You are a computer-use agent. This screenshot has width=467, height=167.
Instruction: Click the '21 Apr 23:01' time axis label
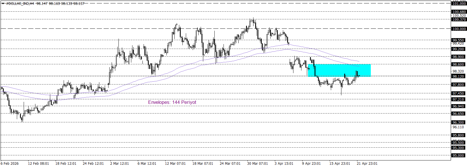tap(367, 164)
